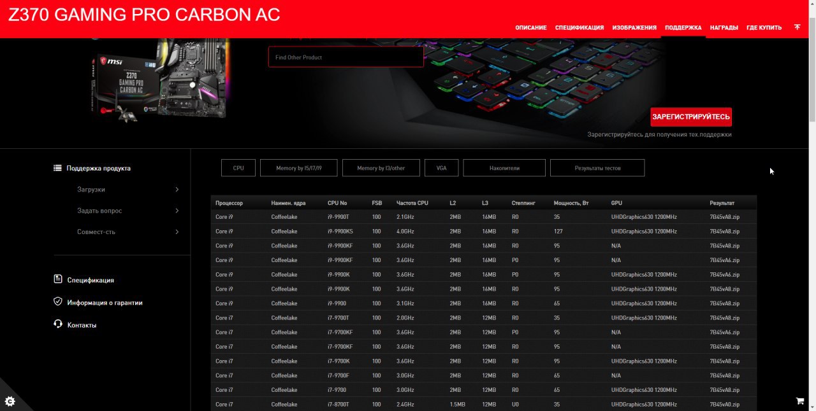Expand the Загрузки chevron
The width and height of the screenshot is (816, 411).
click(x=177, y=190)
